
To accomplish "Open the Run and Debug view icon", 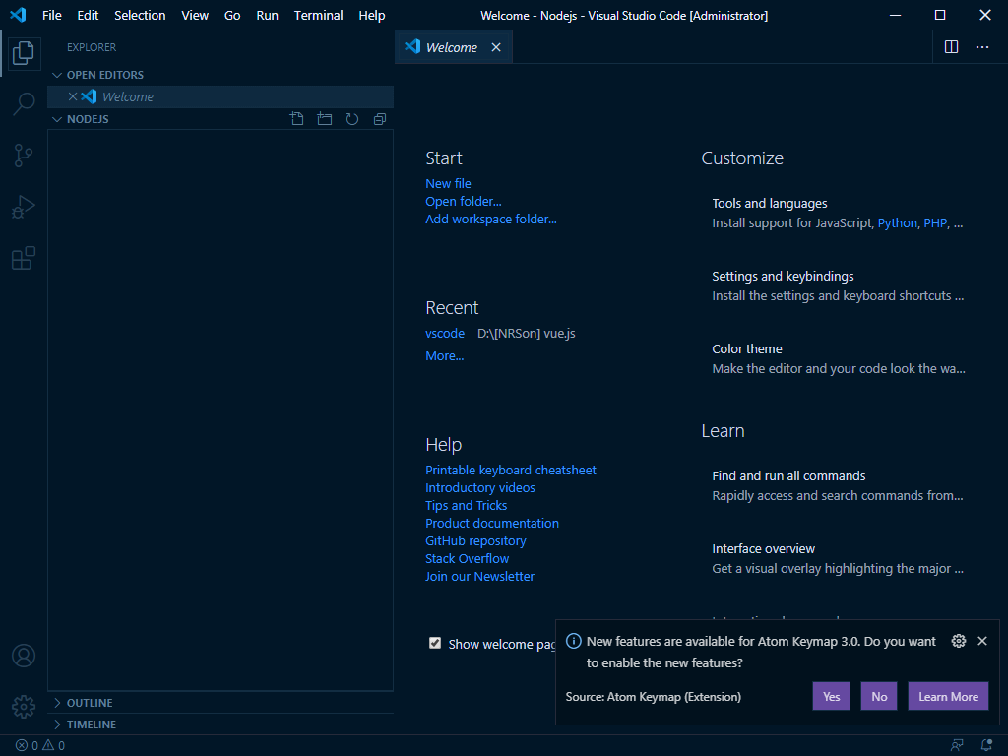I will [24, 207].
